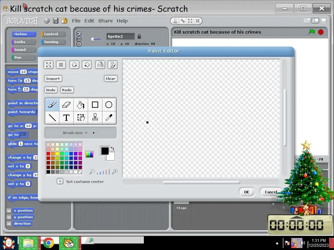Image resolution: width=334 pixels, height=250 pixels.
Task: Select the Ellipse tool
Action: click(x=109, y=104)
